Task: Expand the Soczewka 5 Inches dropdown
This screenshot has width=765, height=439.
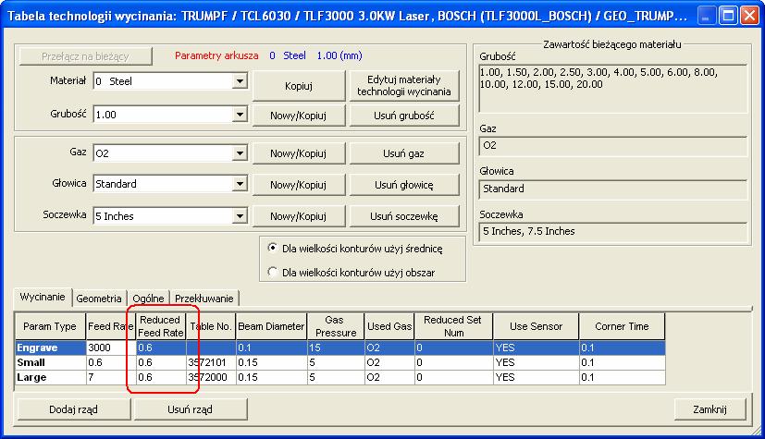Action: pyautogui.click(x=240, y=216)
